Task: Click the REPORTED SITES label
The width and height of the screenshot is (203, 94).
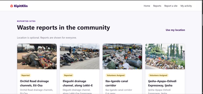Action: click(x=26, y=21)
